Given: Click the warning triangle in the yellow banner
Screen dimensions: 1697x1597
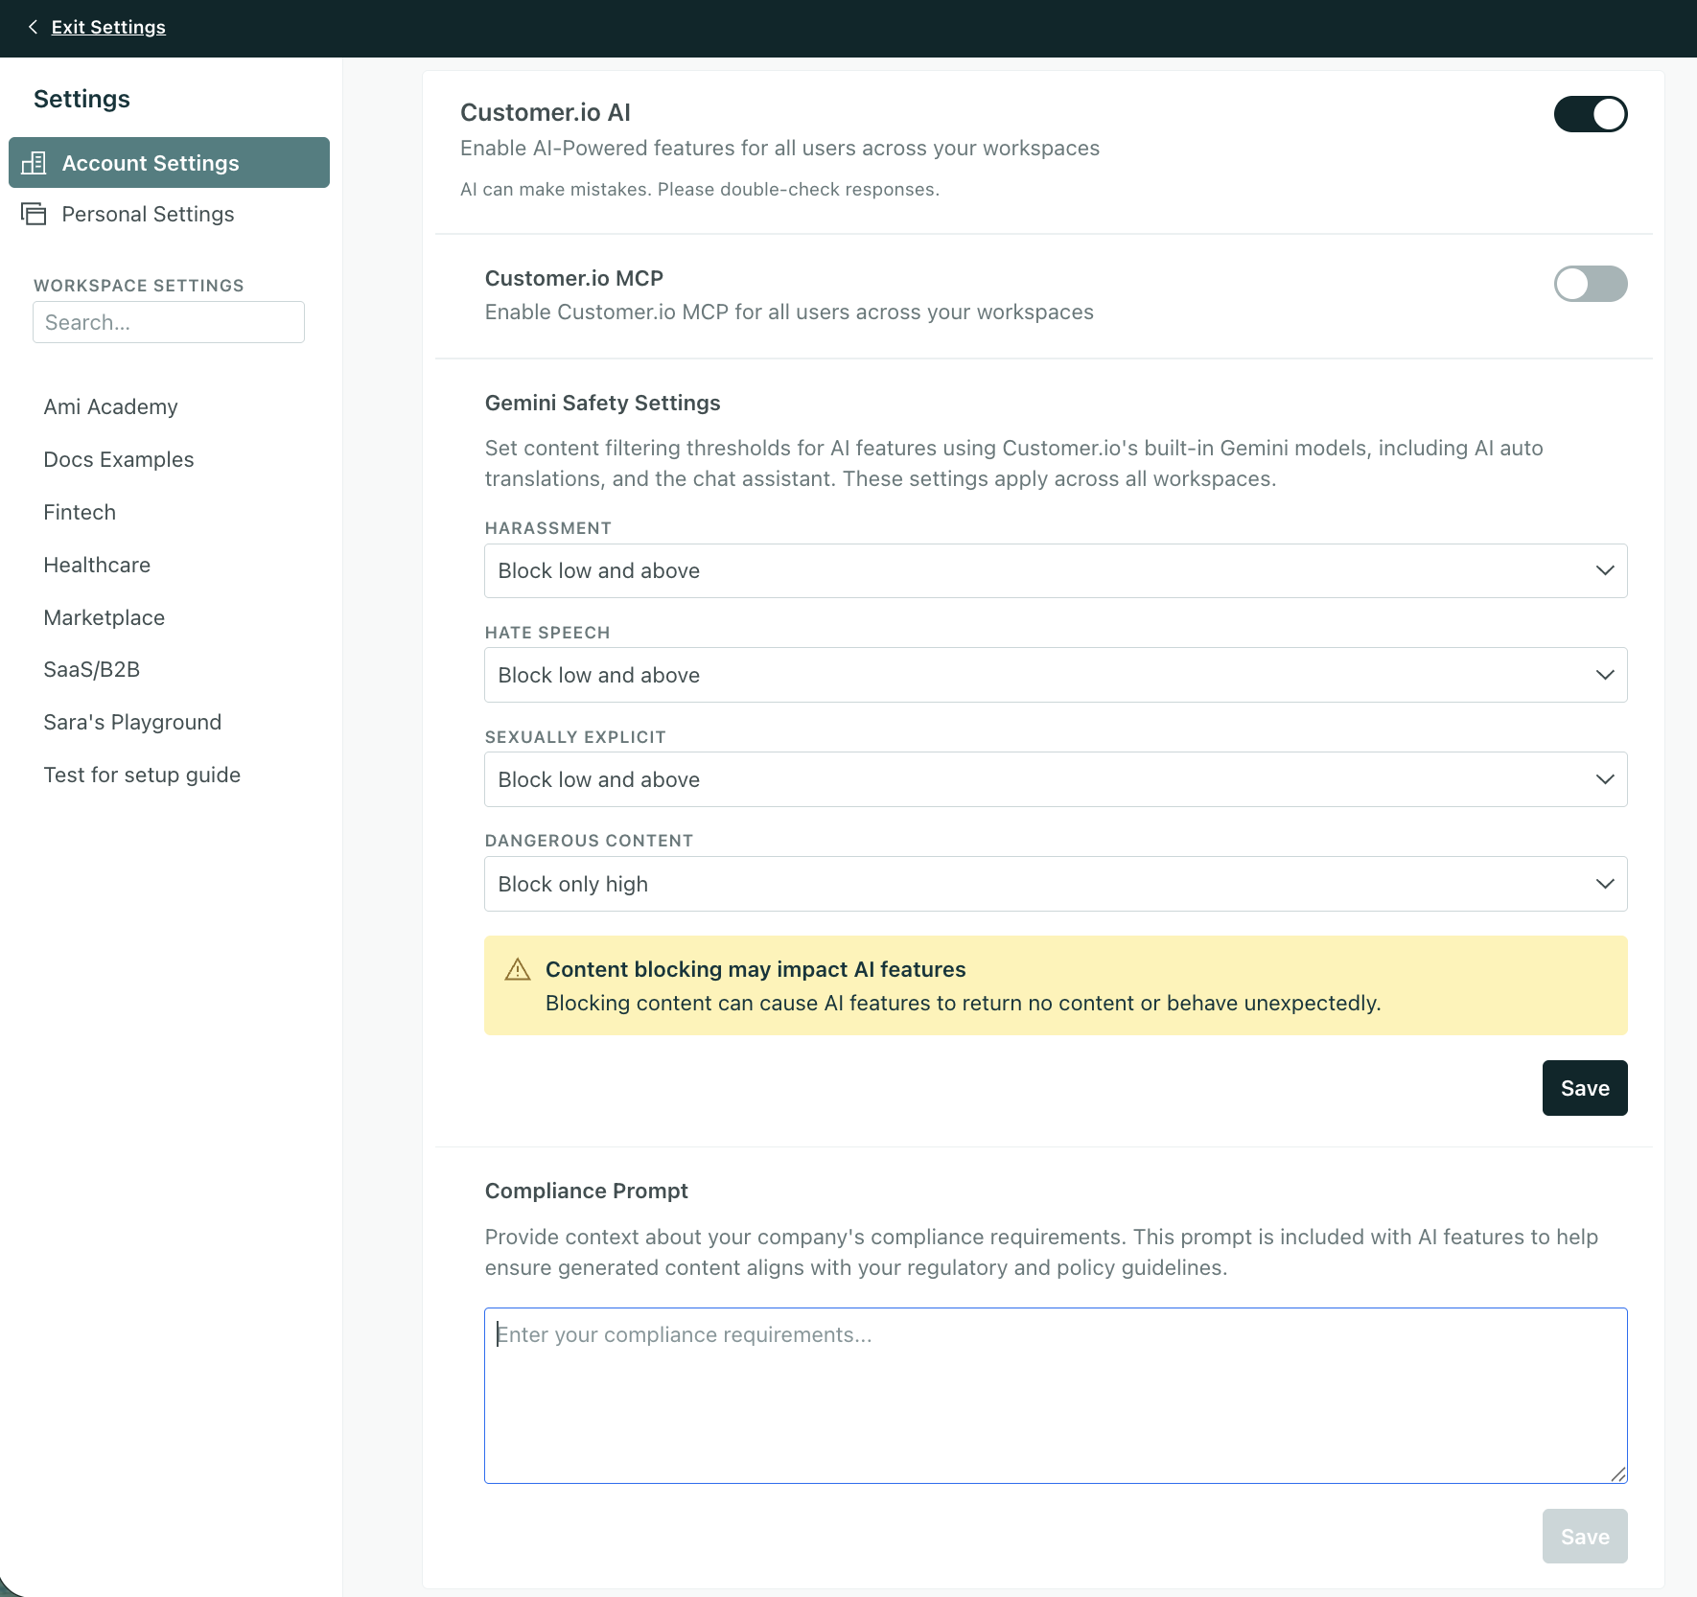Looking at the screenshot, I should pyautogui.click(x=517, y=969).
